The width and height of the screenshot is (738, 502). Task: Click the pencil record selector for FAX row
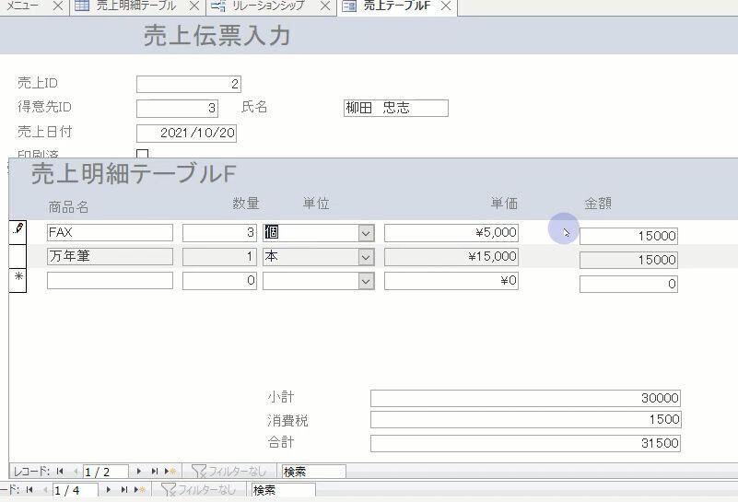[18, 230]
